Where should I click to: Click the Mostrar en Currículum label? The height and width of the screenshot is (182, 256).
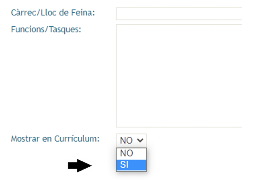pos(55,139)
